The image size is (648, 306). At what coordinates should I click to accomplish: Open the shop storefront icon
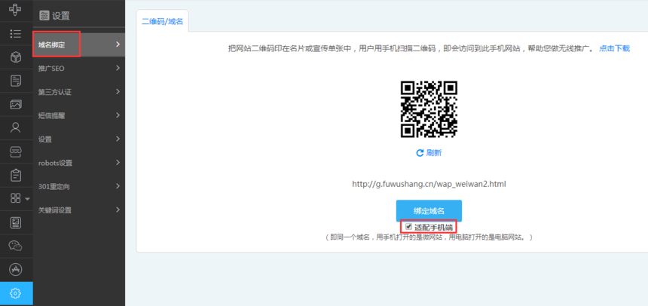[x=16, y=151]
